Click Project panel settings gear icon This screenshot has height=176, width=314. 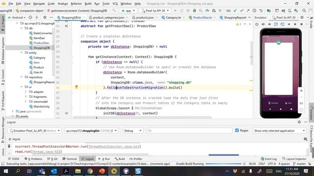[45, 18]
